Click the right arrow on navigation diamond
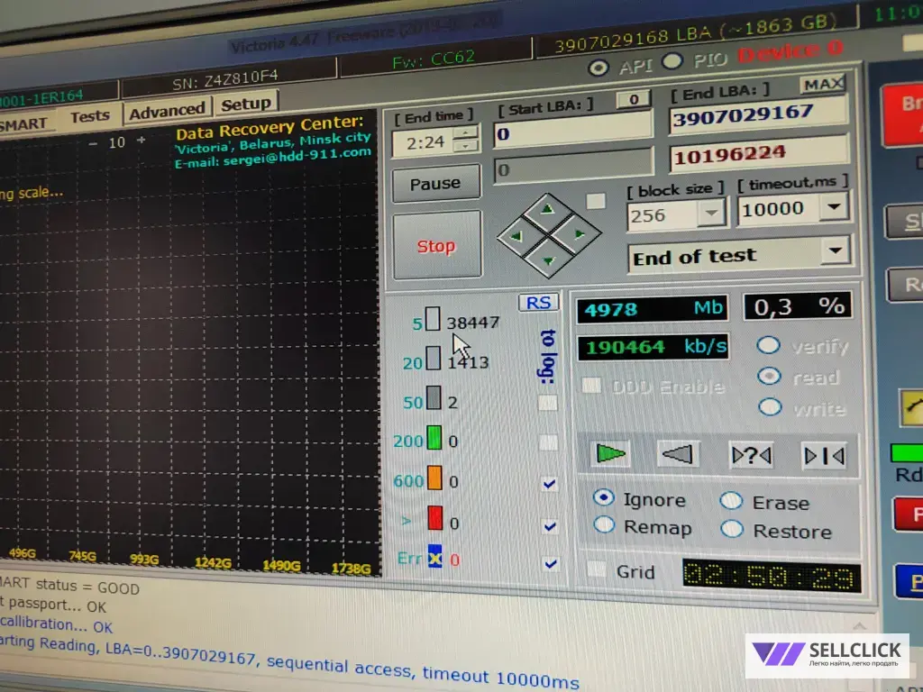 579,234
